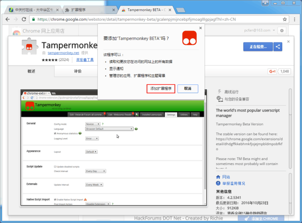The image size is (302, 223).
Task: Click the 1,048 count badge
Action: point(285,71)
